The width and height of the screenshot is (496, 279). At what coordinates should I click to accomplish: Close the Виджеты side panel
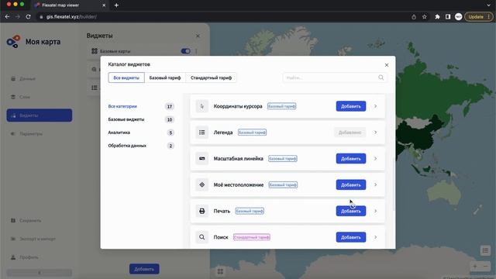pyautogui.click(x=198, y=36)
